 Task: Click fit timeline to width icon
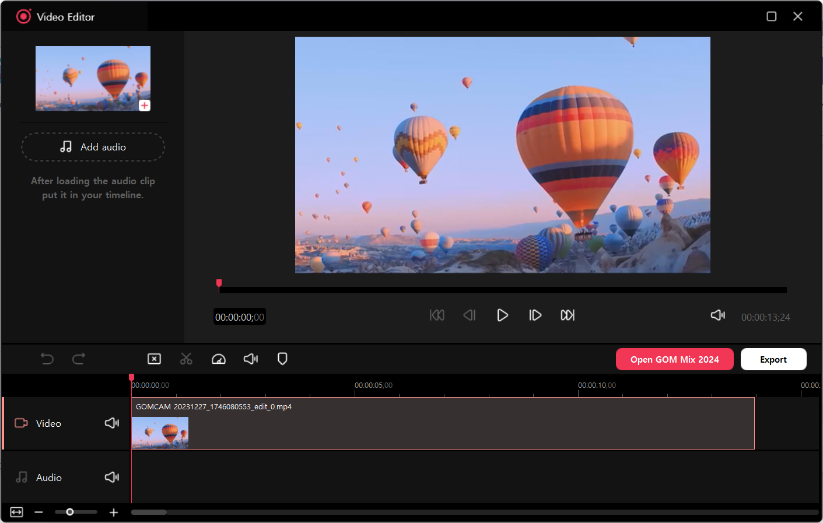16,512
